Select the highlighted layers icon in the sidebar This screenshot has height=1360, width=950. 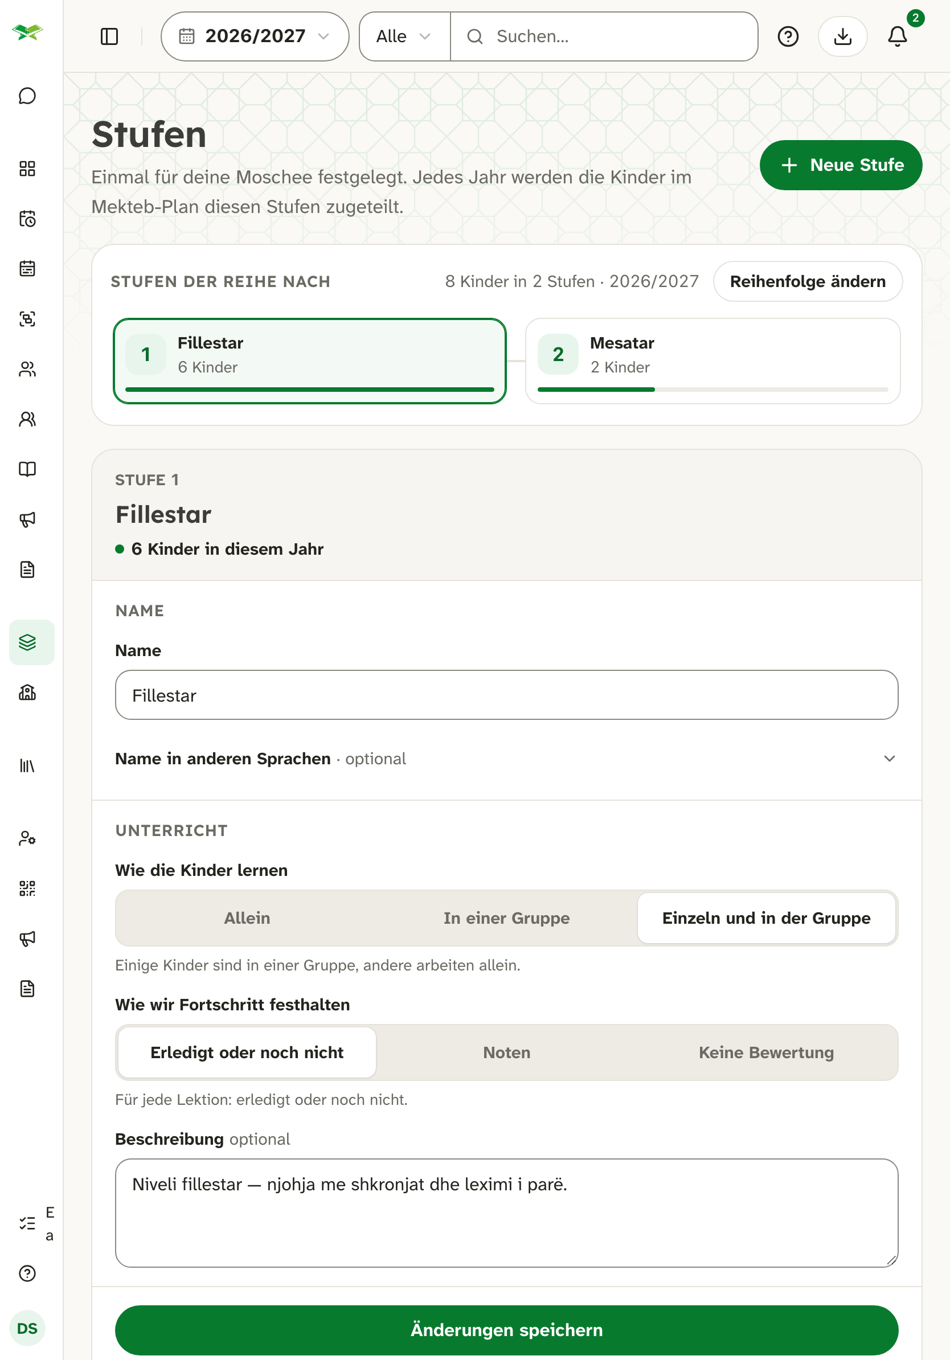[32, 642]
